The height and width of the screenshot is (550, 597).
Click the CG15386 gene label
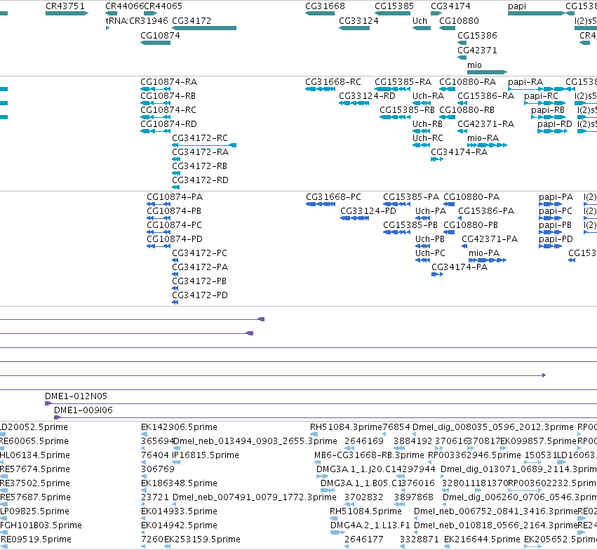click(x=478, y=35)
